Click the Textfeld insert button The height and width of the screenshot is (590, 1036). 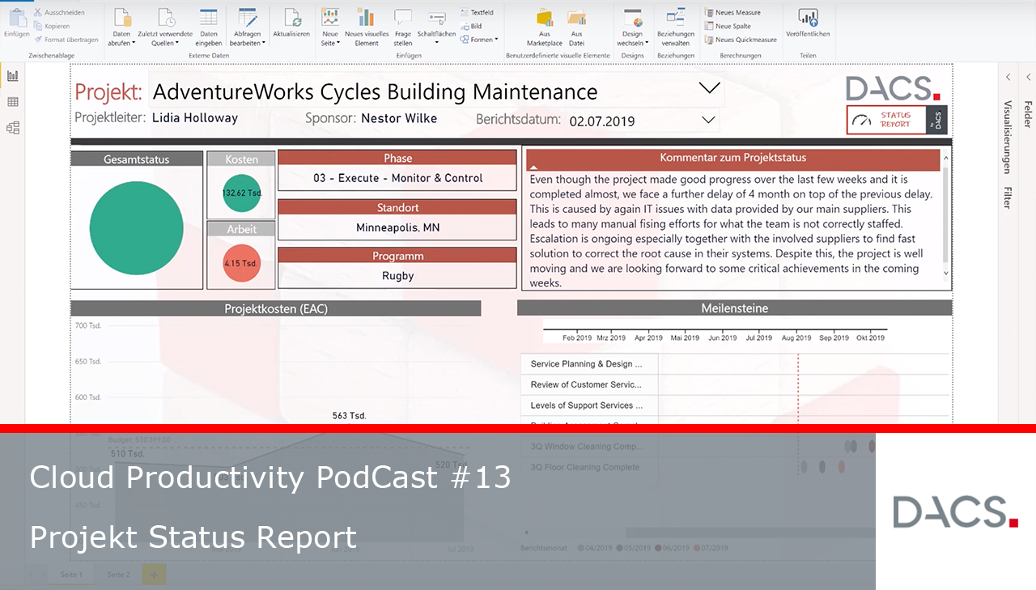click(x=477, y=12)
